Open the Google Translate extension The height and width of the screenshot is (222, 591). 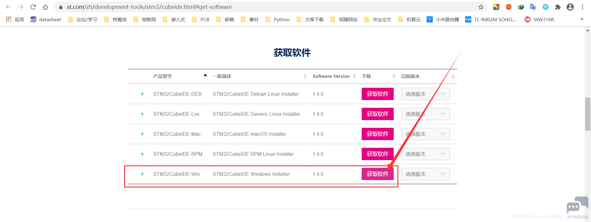pyautogui.click(x=533, y=7)
